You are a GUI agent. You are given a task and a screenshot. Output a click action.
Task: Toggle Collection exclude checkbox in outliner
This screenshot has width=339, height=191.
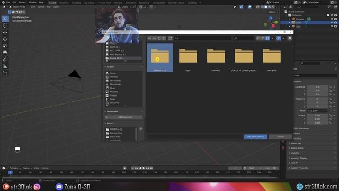tap(328, 15)
